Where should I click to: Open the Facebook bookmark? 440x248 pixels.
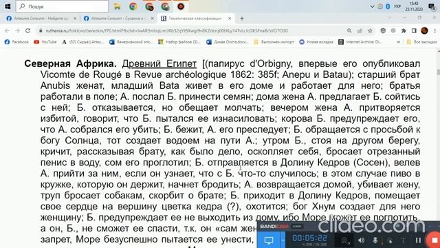pyautogui.click(x=16, y=42)
